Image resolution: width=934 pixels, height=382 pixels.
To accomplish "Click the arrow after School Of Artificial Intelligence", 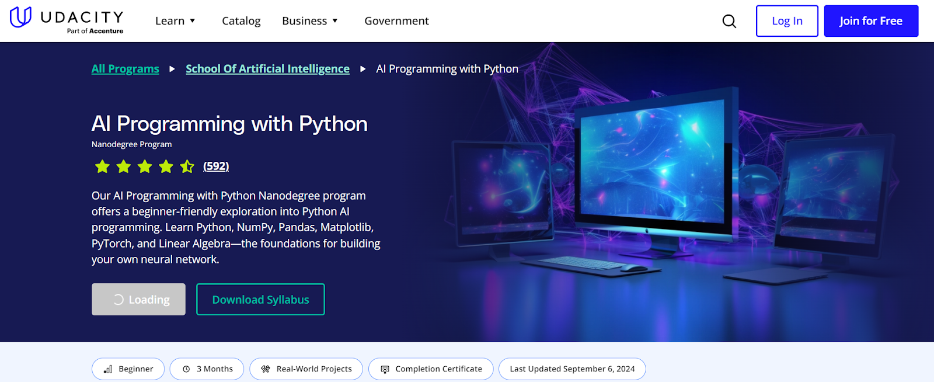I will pos(363,69).
